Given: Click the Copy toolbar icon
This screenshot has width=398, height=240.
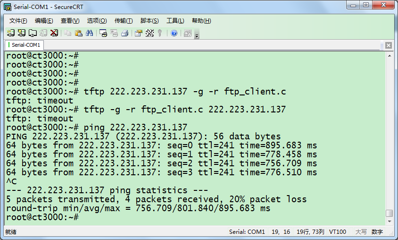Looking at the screenshot, I should pos(67,33).
